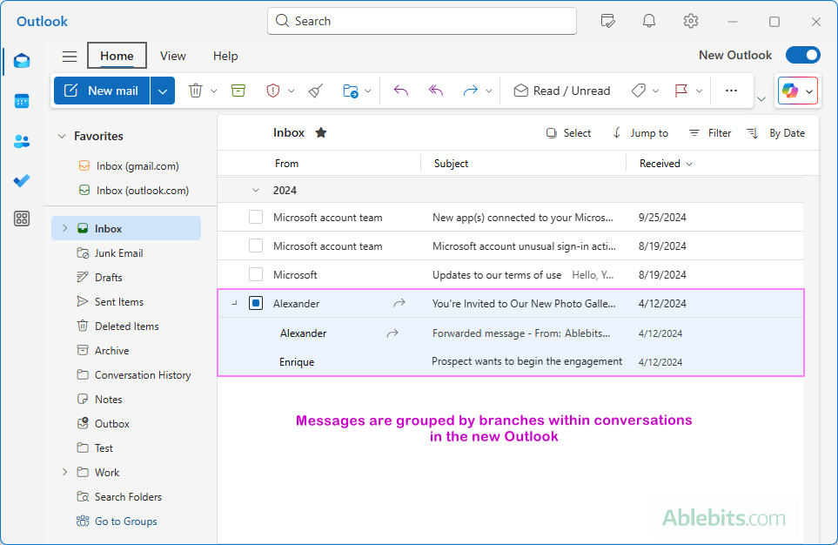This screenshot has width=838, height=545.
Task: Open the Flag options dropdown arrow
Action: (x=699, y=91)
